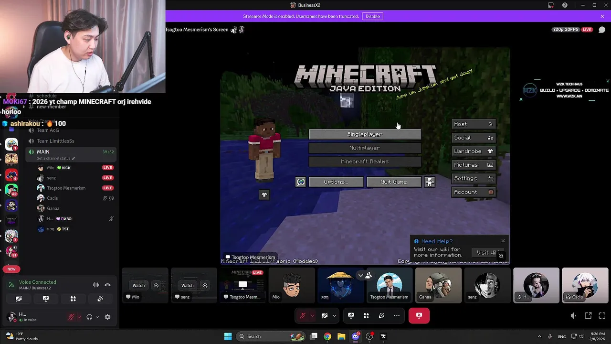
Task: Open Singleplayer in the Minecraft stream
Action: 365,134
